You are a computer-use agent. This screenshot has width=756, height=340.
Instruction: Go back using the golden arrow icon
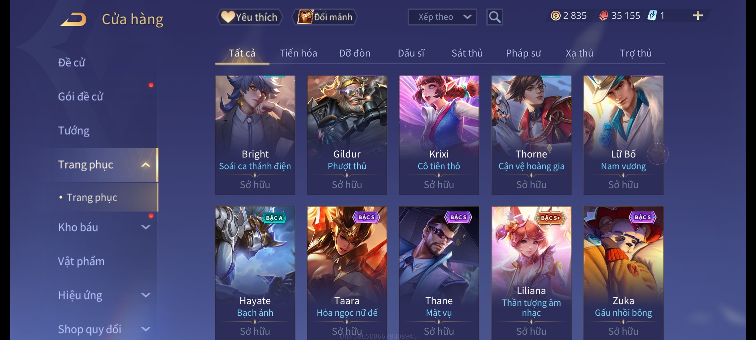tap(74, 19)
